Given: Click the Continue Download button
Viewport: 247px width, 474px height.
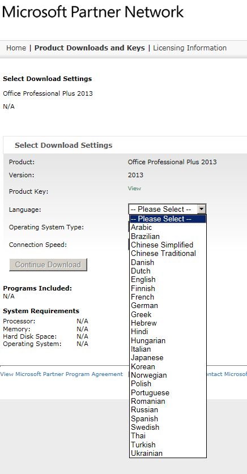Looking at the screenshot, I should tap(48, 264).
